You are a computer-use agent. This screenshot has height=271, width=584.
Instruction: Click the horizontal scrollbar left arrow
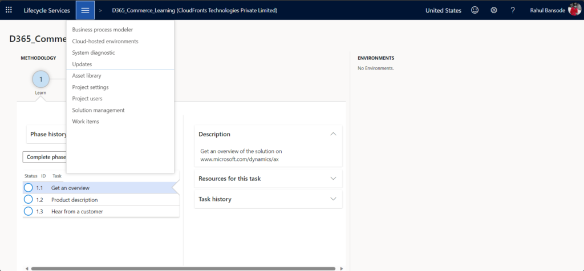point(27,268)
